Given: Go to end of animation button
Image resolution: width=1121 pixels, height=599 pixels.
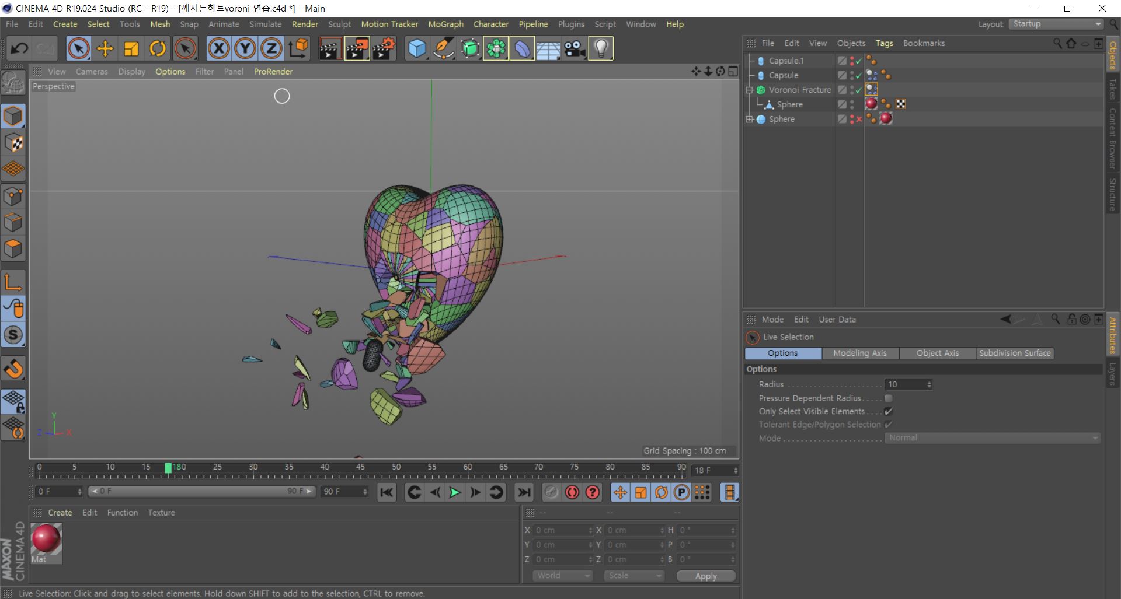Looking at the screenshot, I should tap(524, 493).
